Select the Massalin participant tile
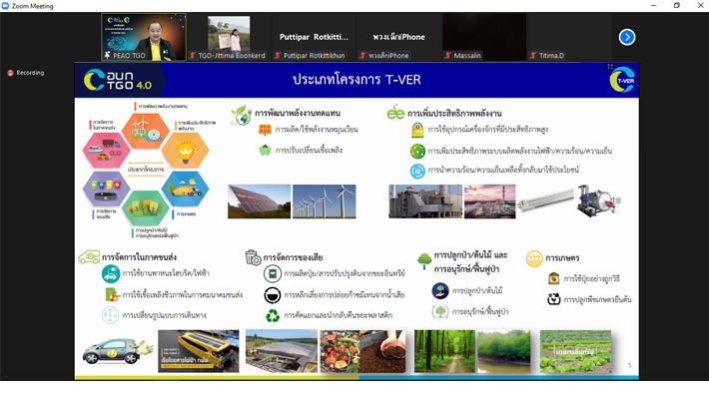The width and height of the screenshot is (709, 399). (484, 37)
